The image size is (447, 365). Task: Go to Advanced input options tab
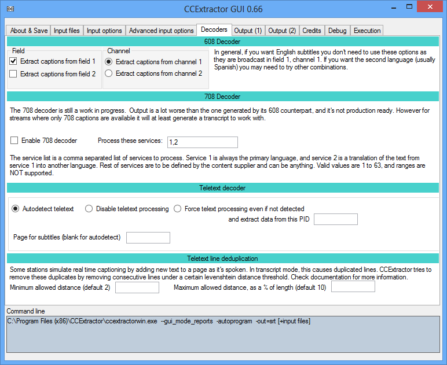161,31
